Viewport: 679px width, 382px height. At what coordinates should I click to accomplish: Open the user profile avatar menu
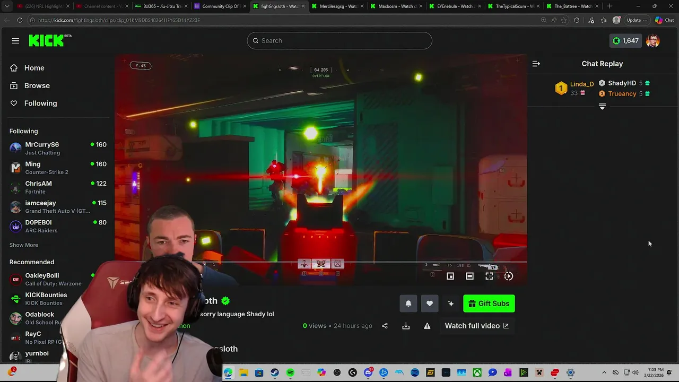pyautogui.click(x=653, y=40)
